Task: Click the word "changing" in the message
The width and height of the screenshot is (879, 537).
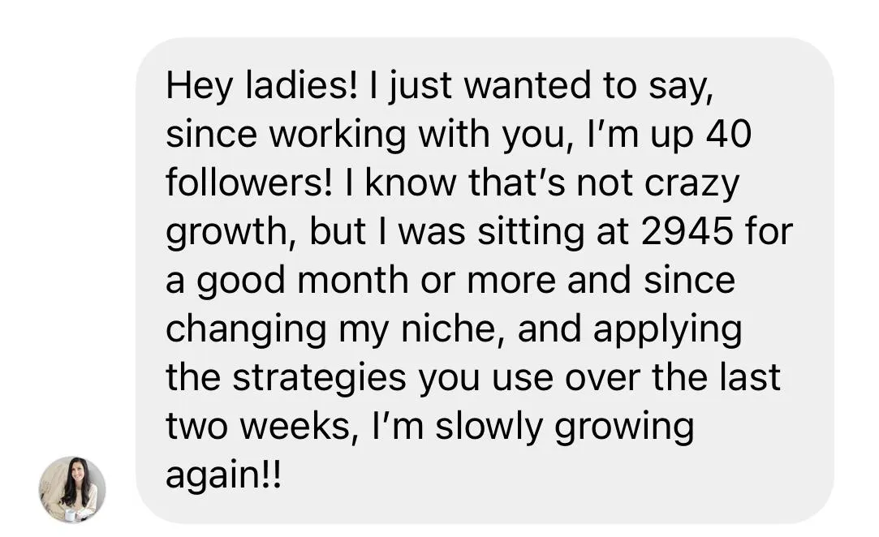Action: point(246,330)
